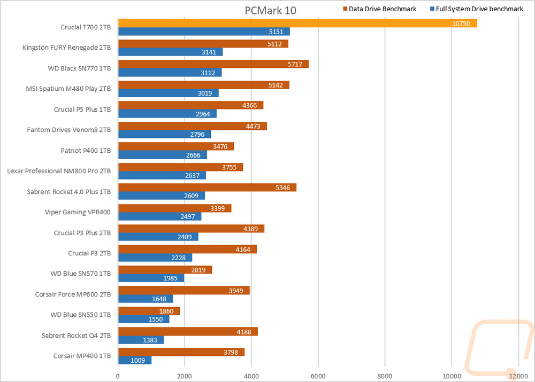Click the 2000 tick label on the axis
This screenshot has width=535, height=382.
[185, 376]
